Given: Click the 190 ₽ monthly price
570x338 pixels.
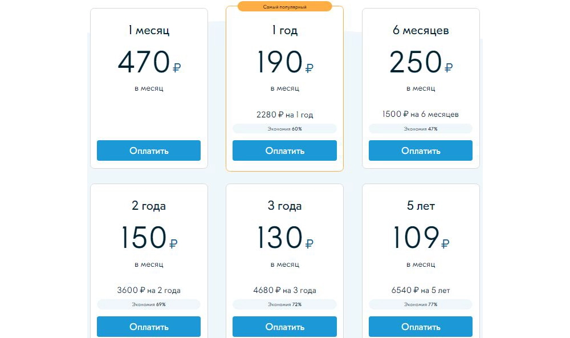Looking at the screenshot, I should 284,63.
